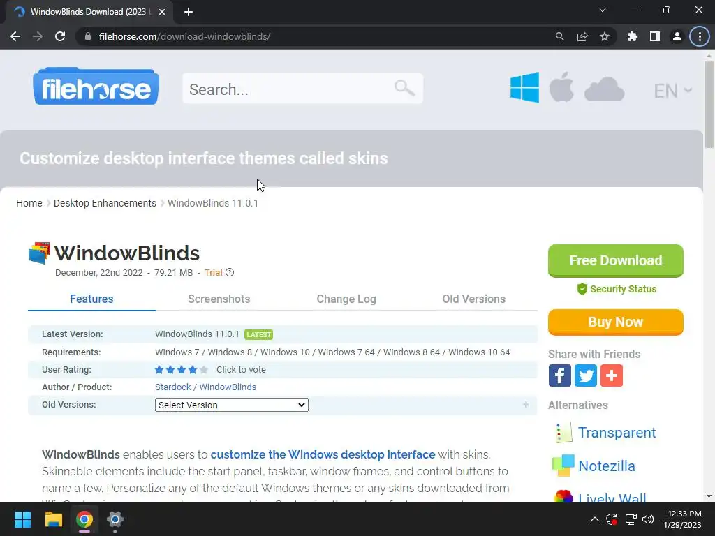
Task: Click the scrollbar down arrow
Action: pyautogui.click(x=709, y=496)
